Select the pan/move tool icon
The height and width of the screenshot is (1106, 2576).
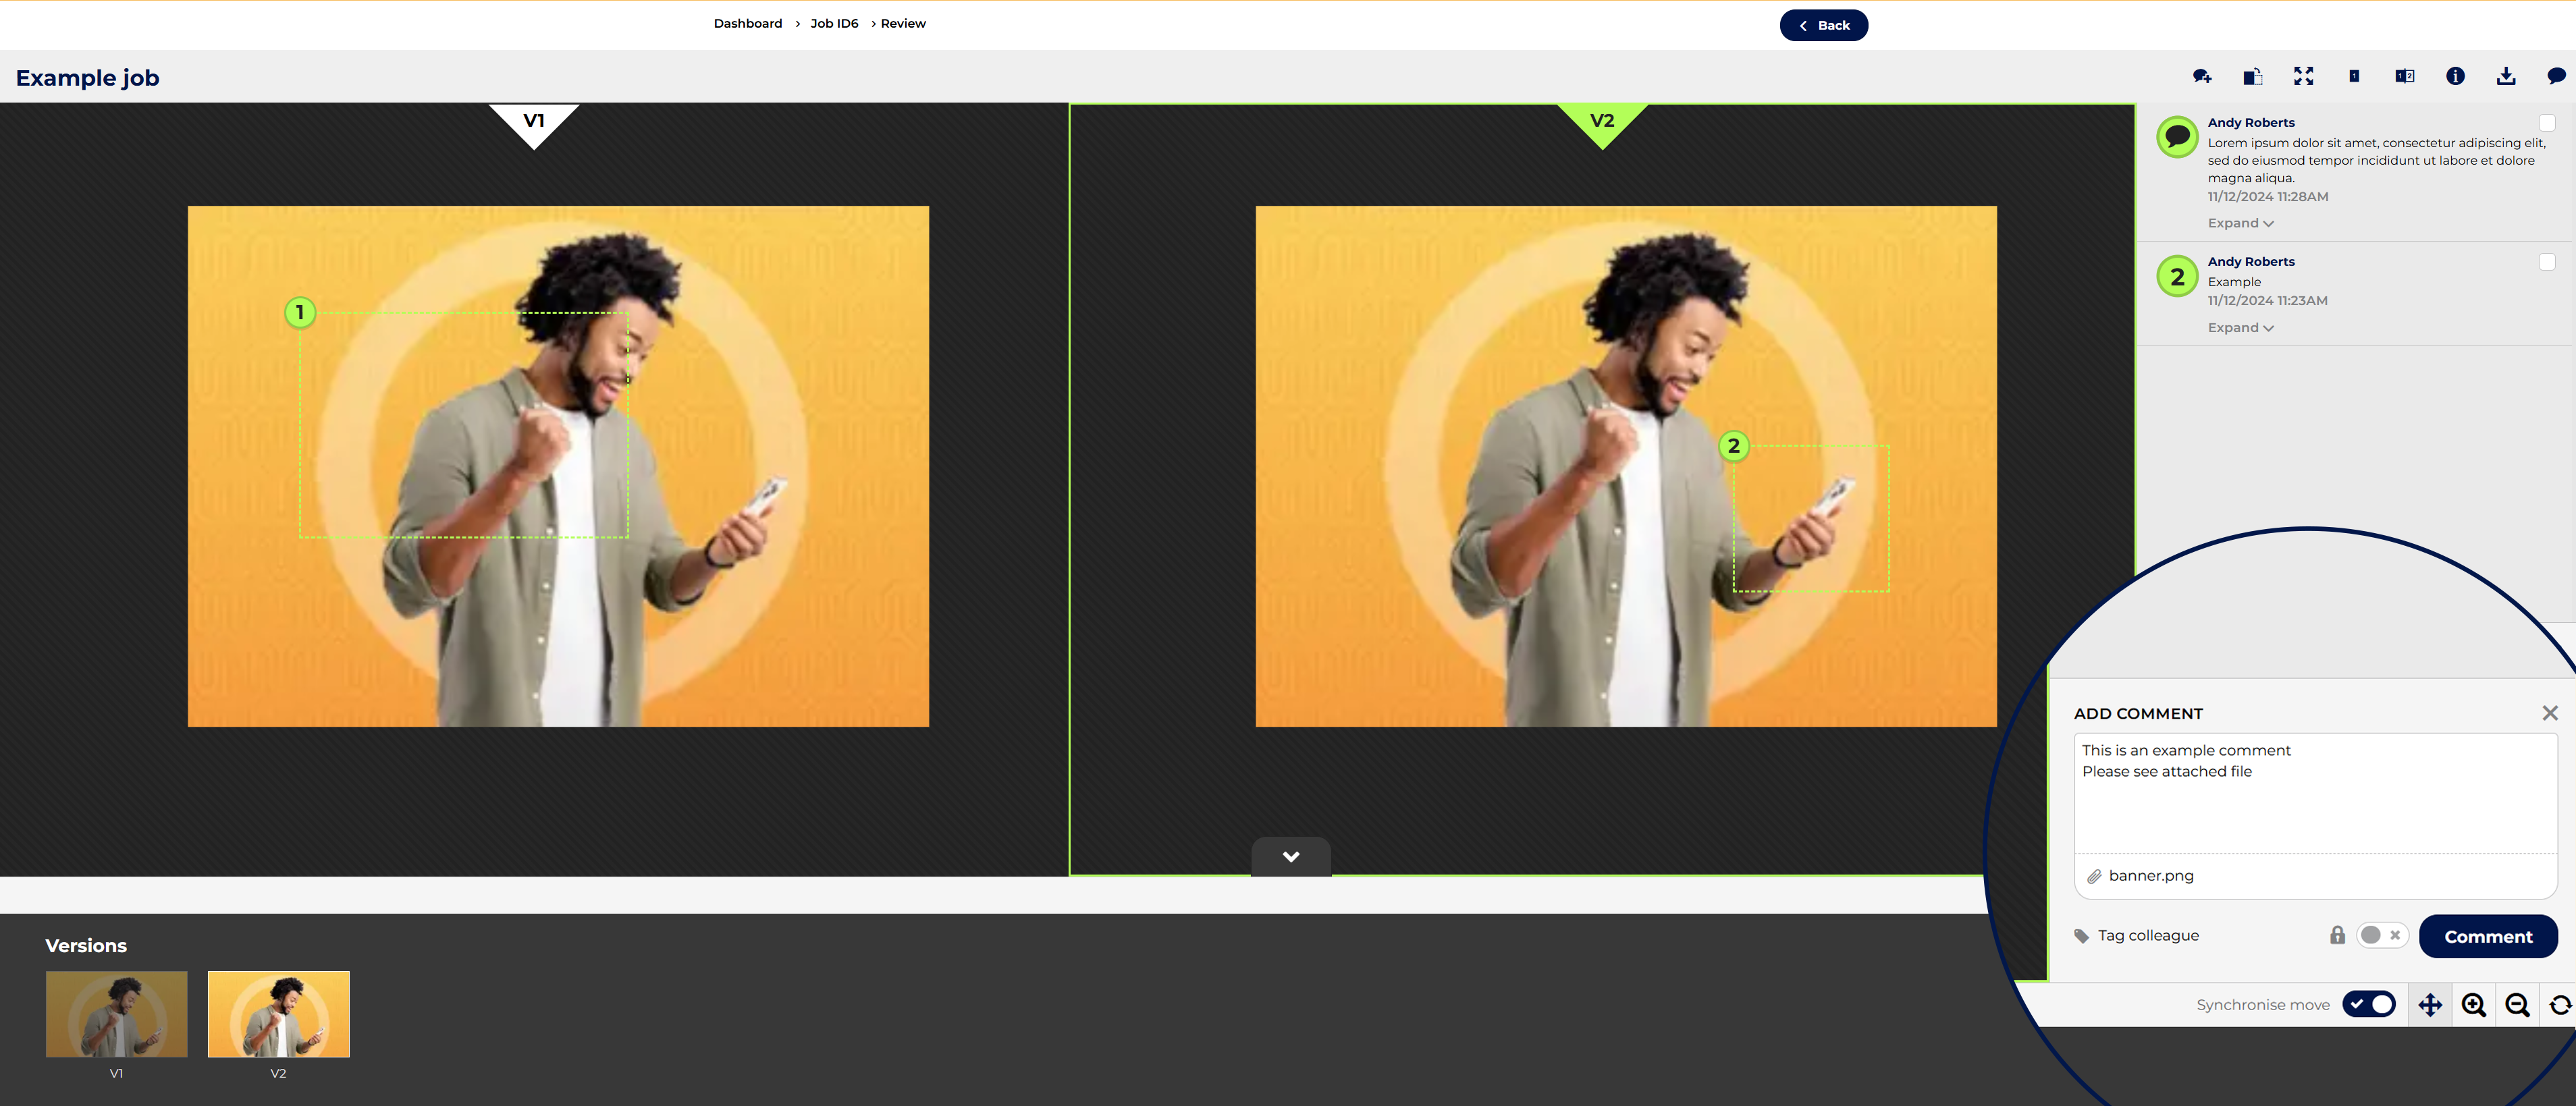point(2430,1005)
